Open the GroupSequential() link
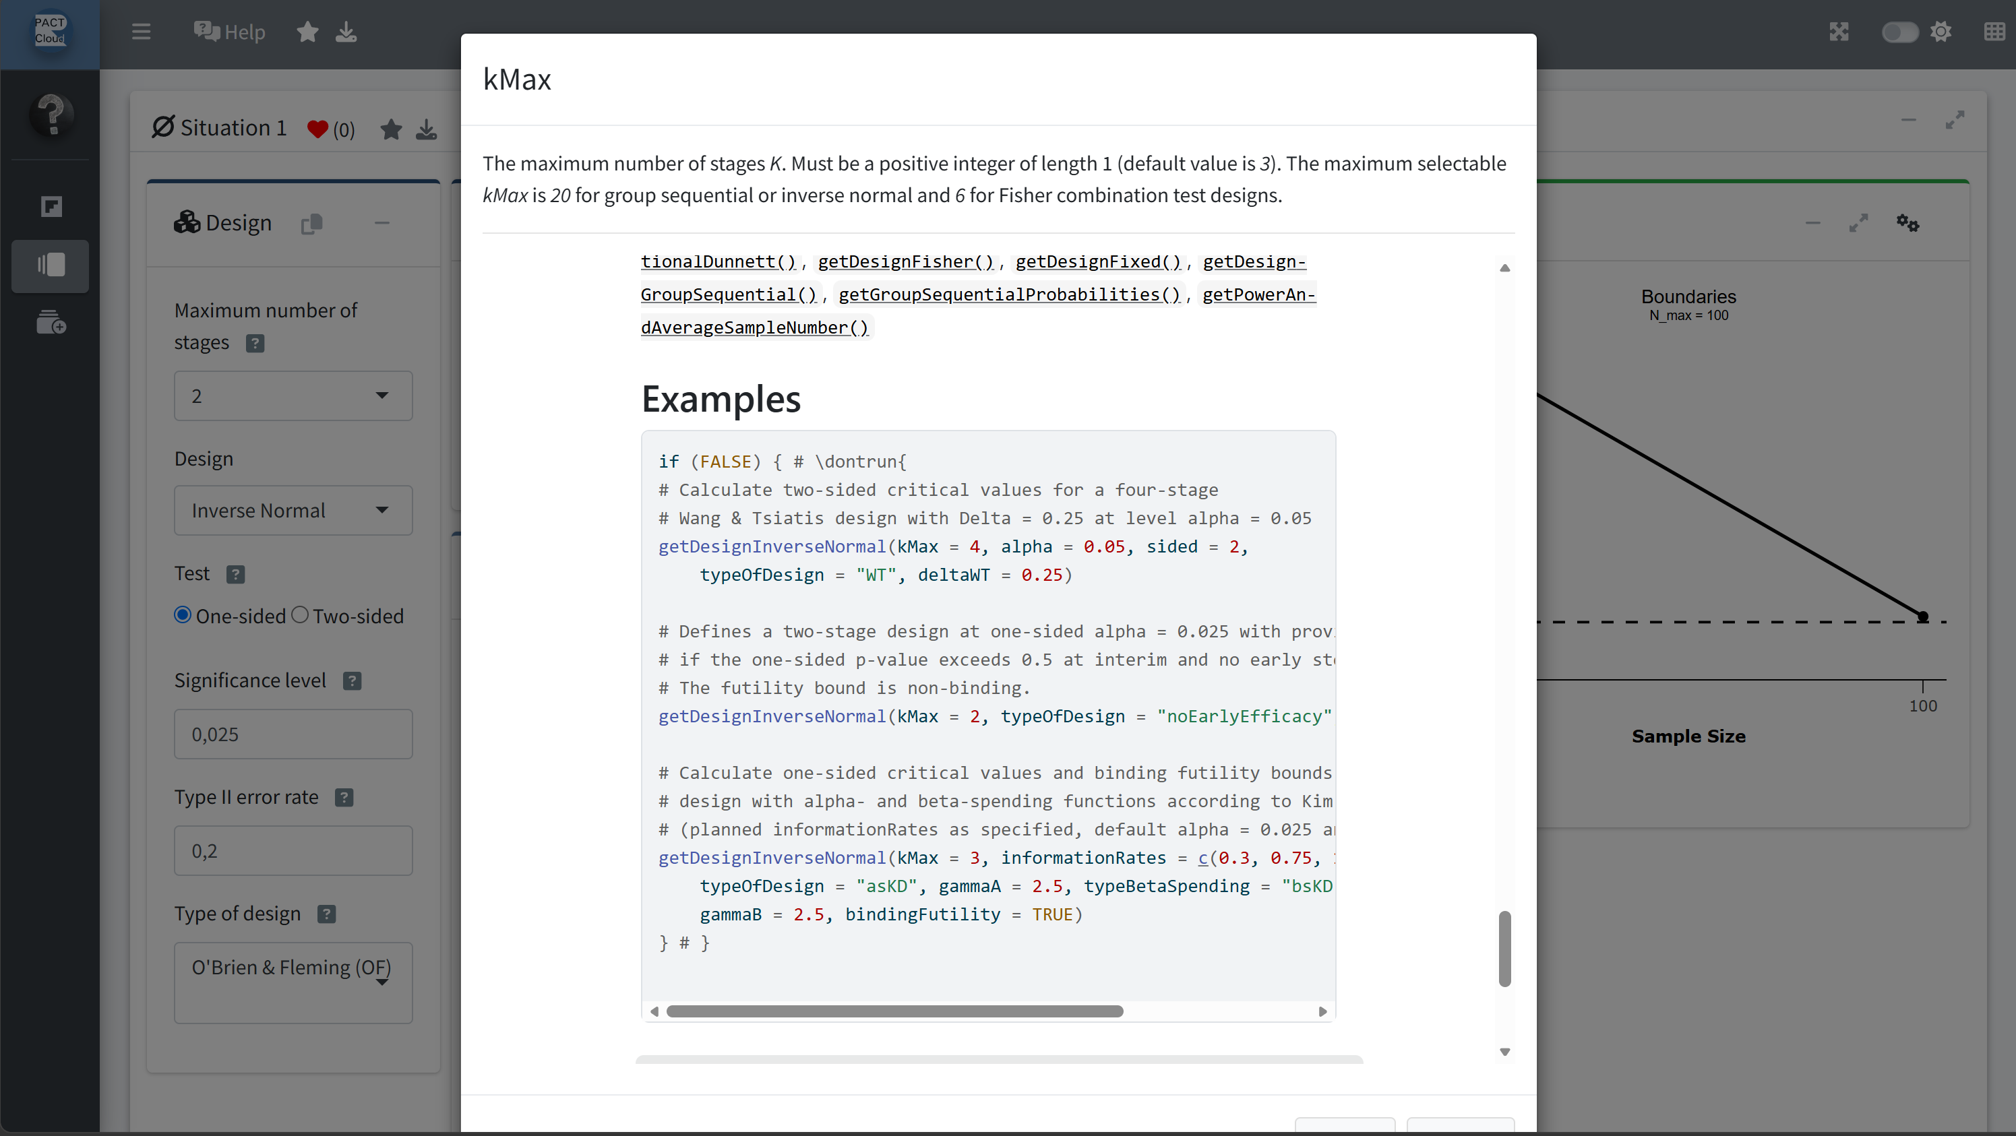The height and width of the screenshot is (1136, 2016). [x=729, y=294]
